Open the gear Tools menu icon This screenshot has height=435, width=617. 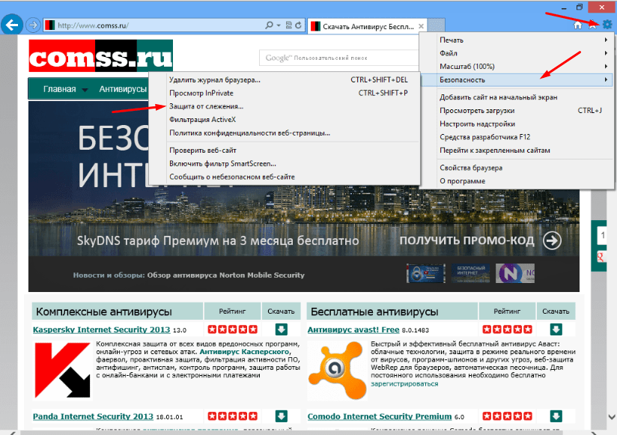tap(607, 25)
